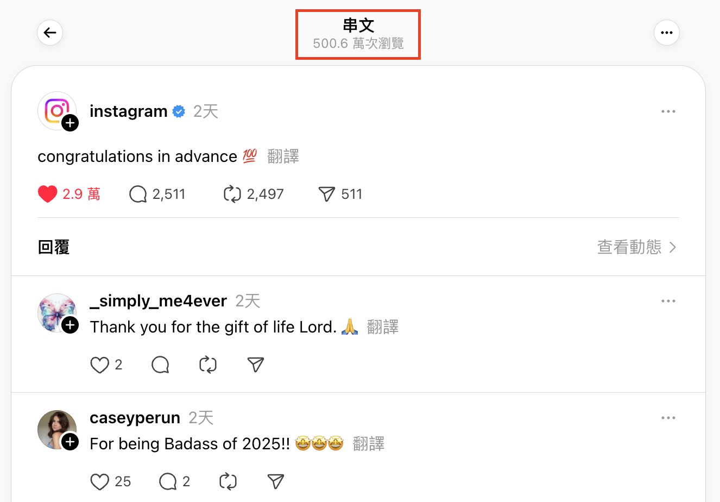This screenshot has height=502, width=720.
Task: Like the _simply_me4ever reply
Action: click(99, 365)
